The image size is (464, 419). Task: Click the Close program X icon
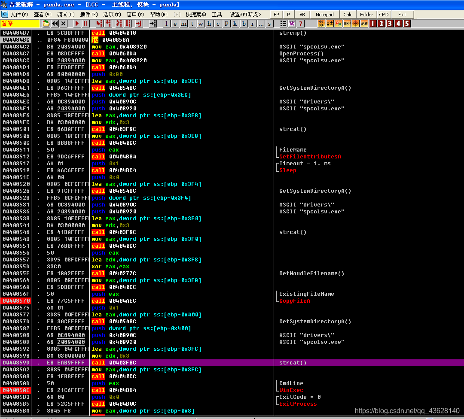tap(64, 24)
